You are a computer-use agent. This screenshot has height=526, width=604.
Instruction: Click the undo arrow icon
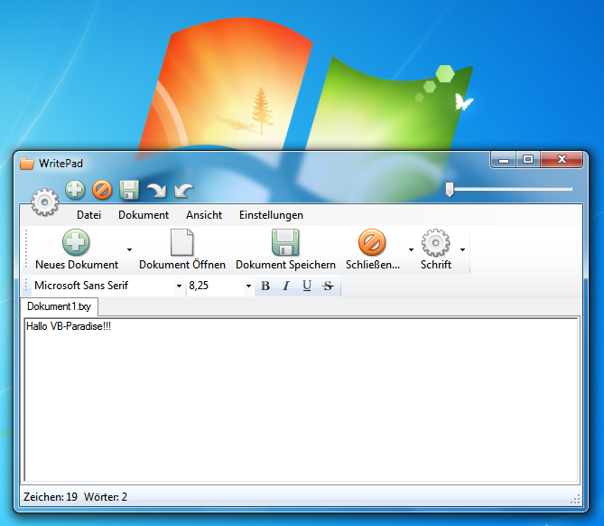point(184,191)
